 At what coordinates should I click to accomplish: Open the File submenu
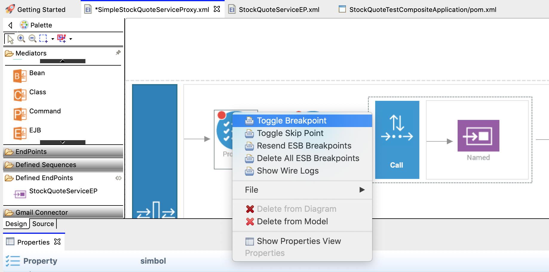click(x=302, y=190)
